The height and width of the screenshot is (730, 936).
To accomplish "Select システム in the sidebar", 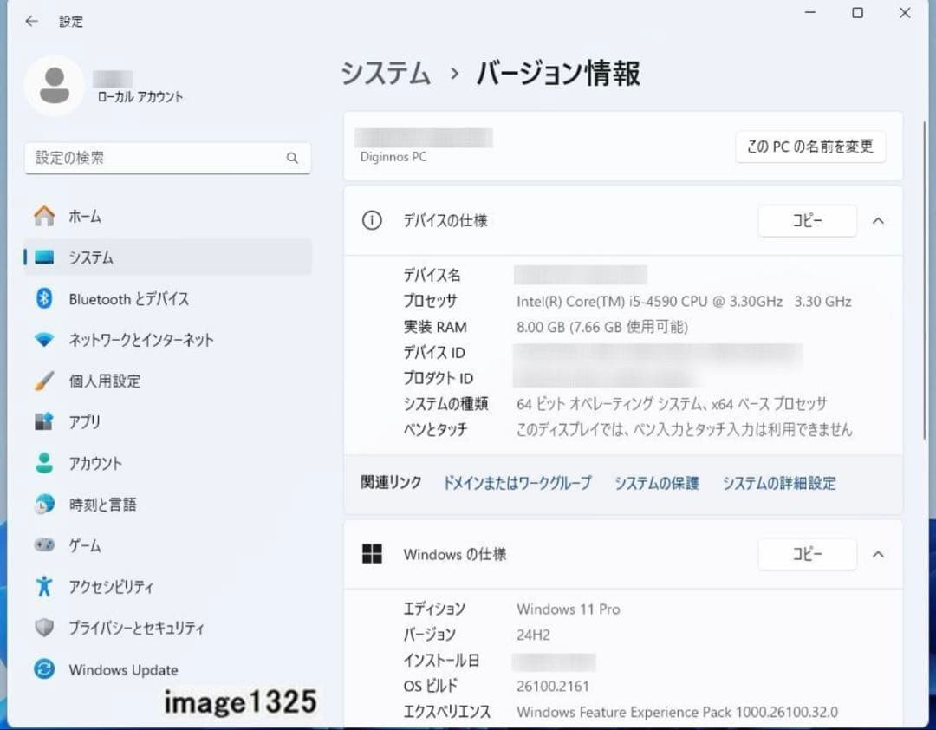I will [93, 257].
